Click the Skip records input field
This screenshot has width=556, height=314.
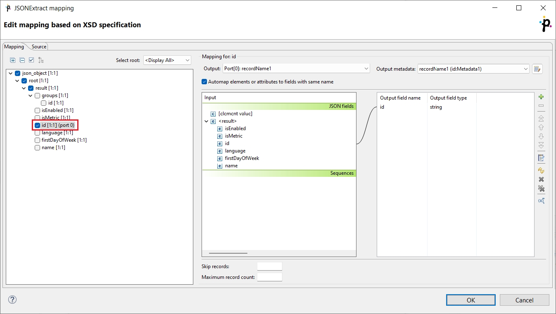coord(269,266)
